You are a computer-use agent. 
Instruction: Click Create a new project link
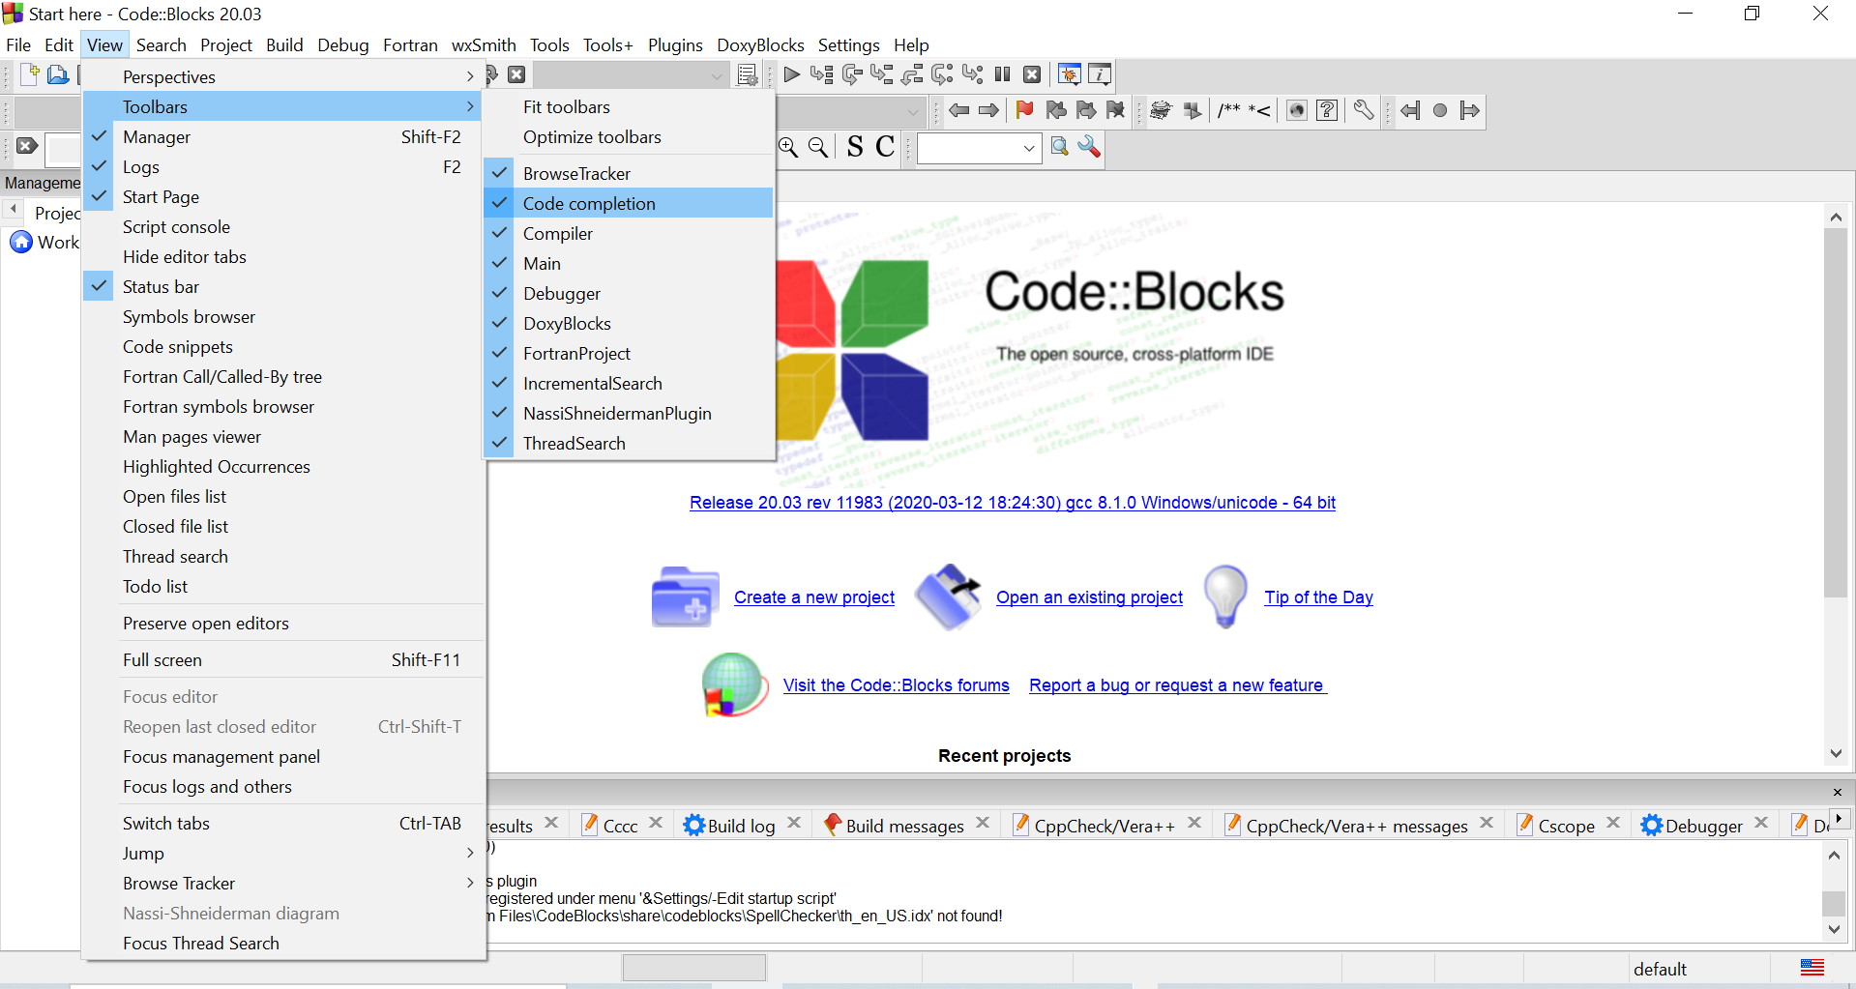(x=814, y=597)
